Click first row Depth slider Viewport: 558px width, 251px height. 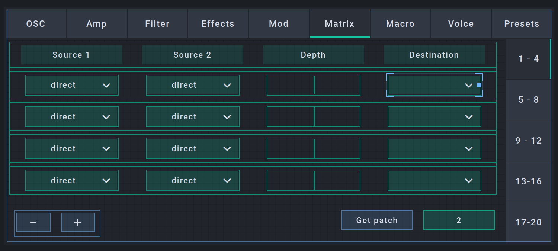click(x=314, y=85)
